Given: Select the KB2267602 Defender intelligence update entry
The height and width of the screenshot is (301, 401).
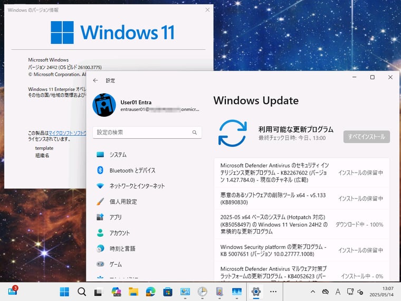Looking at the screenshot, I should pyautogui.click(x=302, y=173).
